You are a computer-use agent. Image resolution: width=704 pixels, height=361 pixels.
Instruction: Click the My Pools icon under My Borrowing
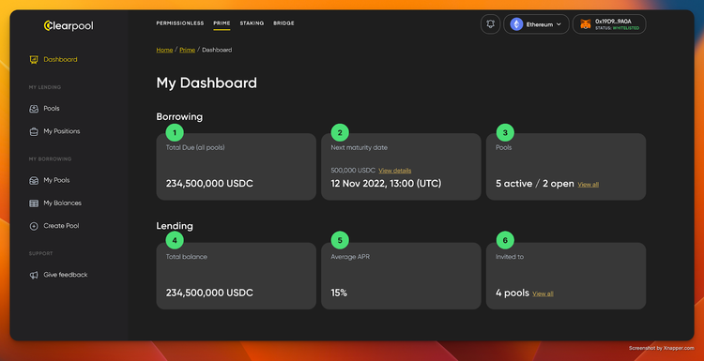[x=33, y=180]
